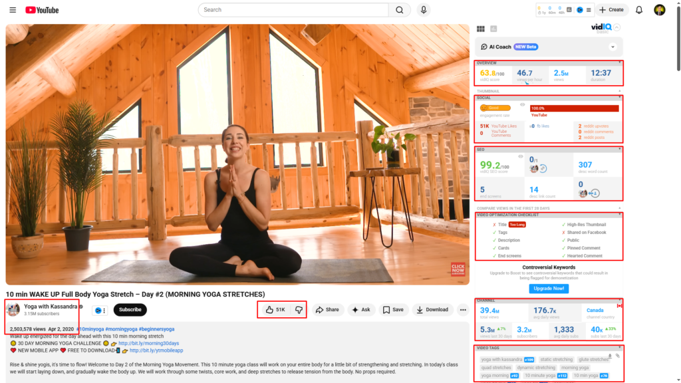Open the more actions ellipsis menu
Screen dimensions: 681x383
[463, 310]
